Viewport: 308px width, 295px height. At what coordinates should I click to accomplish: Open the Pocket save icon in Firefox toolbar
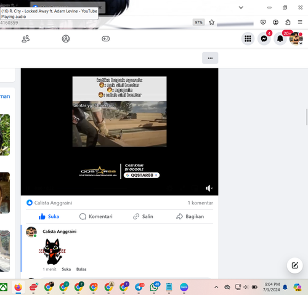(263, 22)
